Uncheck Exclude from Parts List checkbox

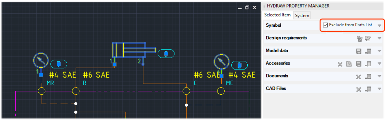coord(325,25)
